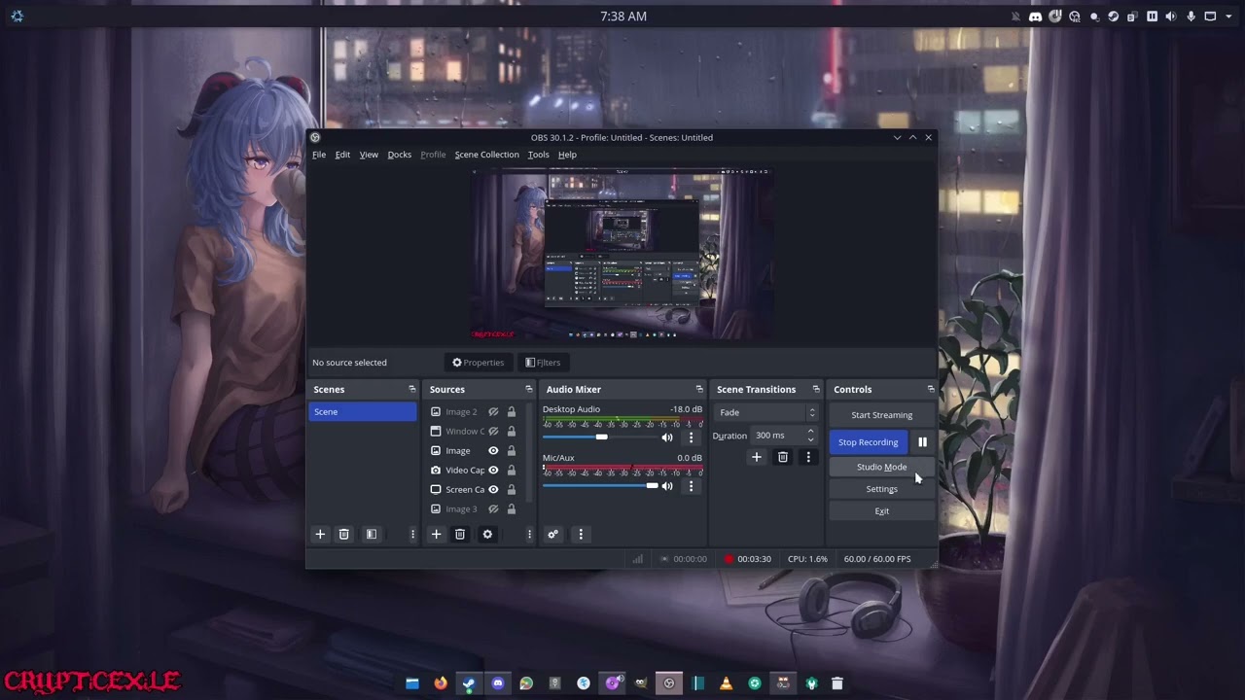
Task: Click Desktop Audio volume slider
Action: (601, 437)
